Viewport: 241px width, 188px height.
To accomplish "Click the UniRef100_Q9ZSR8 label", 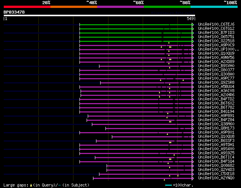I will pyautogui.click(x=216, y=82).
